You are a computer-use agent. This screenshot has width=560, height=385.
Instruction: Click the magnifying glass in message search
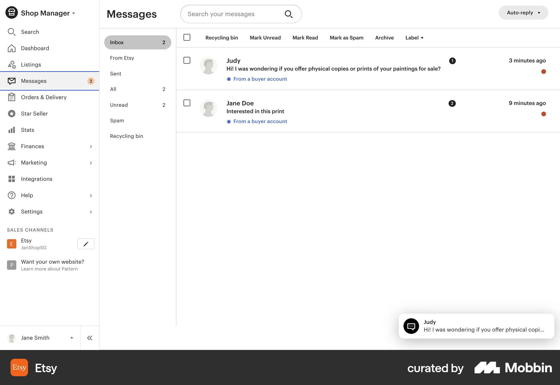288,14
